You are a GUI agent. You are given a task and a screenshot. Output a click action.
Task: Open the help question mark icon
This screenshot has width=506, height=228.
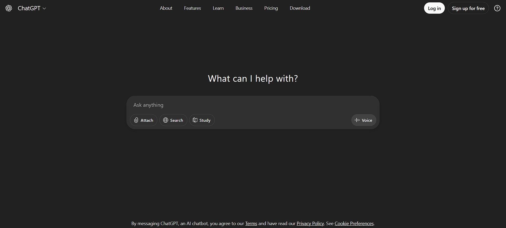tap(497, 8)
